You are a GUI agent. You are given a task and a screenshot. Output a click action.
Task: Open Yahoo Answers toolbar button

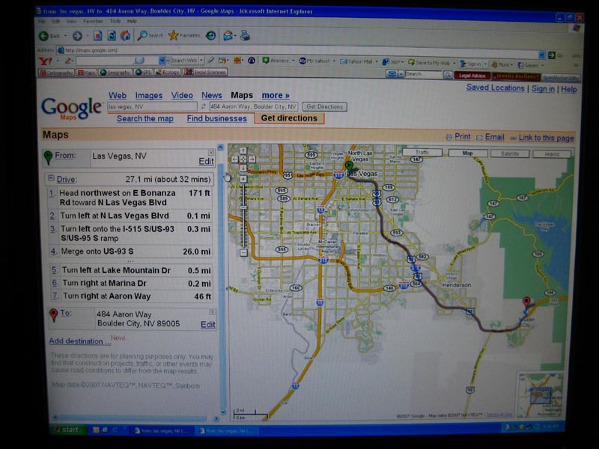click(x=276, y=61)
